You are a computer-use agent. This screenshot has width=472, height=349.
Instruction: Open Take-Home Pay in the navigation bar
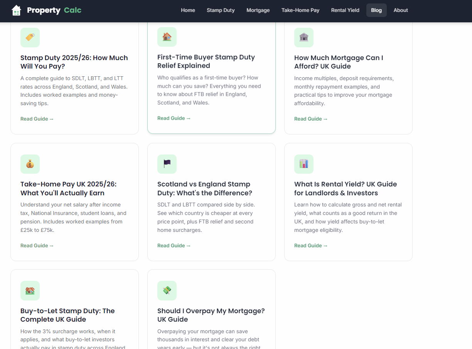[x=300, y=10]
